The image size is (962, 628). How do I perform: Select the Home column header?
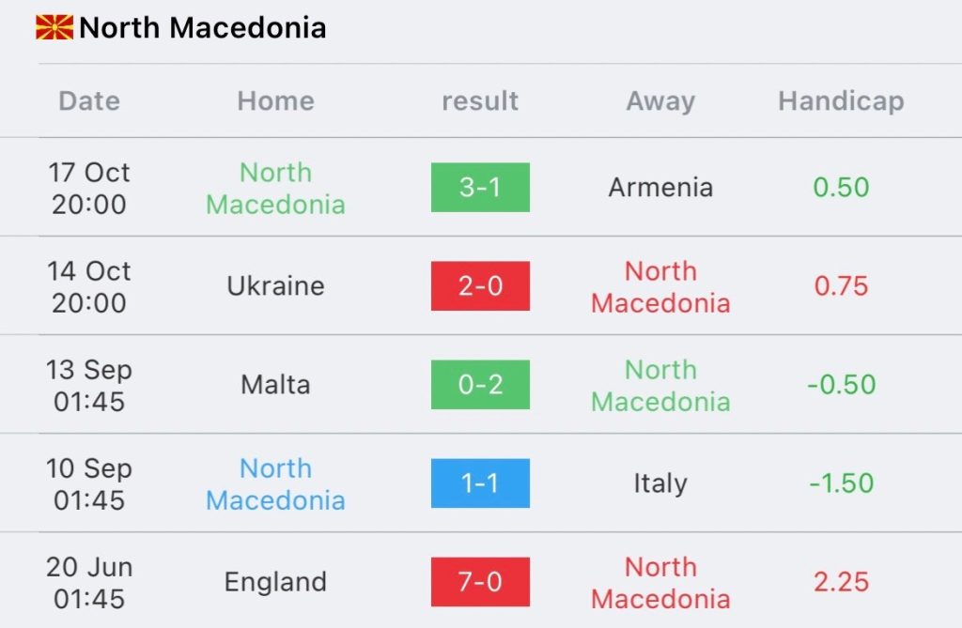click(275, 101)
